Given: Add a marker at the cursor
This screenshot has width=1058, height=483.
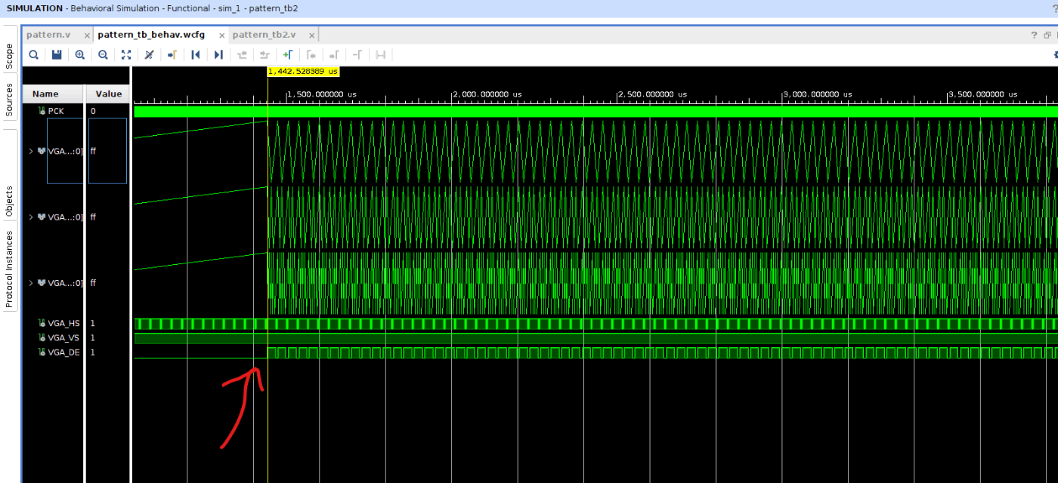Looking at the screenshot, I should point(287,54).
